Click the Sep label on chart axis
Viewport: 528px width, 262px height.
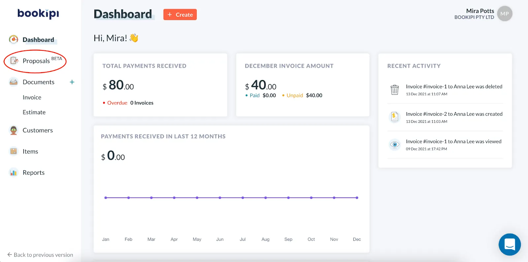288,239
